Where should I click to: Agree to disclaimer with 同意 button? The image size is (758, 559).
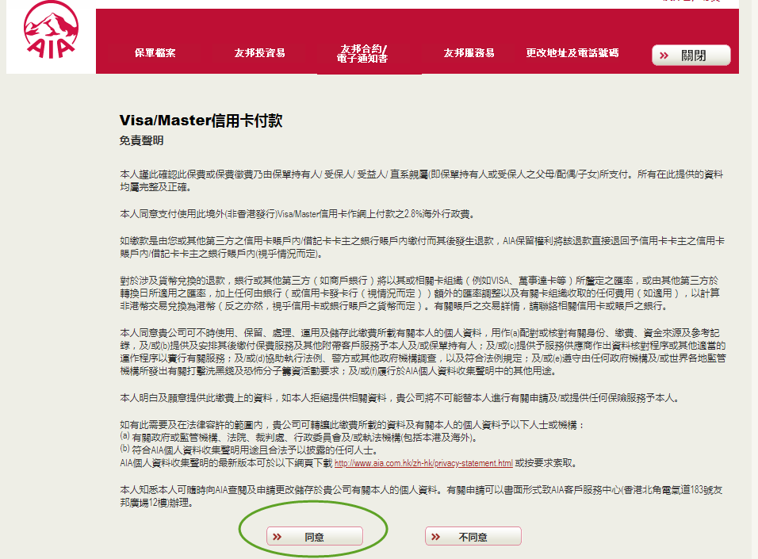[x=314, y=536]
